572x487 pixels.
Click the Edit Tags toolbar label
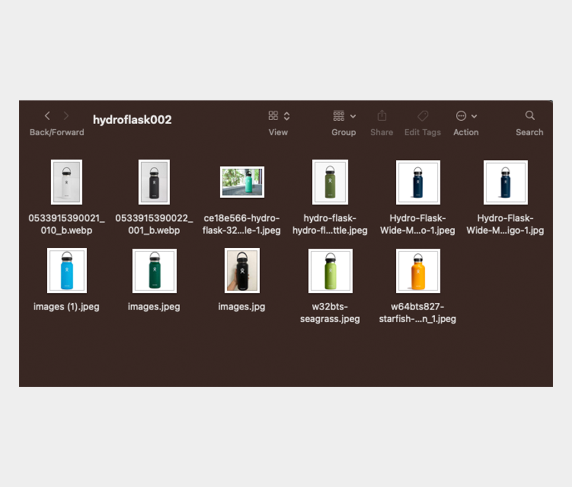tap(423, 132)
